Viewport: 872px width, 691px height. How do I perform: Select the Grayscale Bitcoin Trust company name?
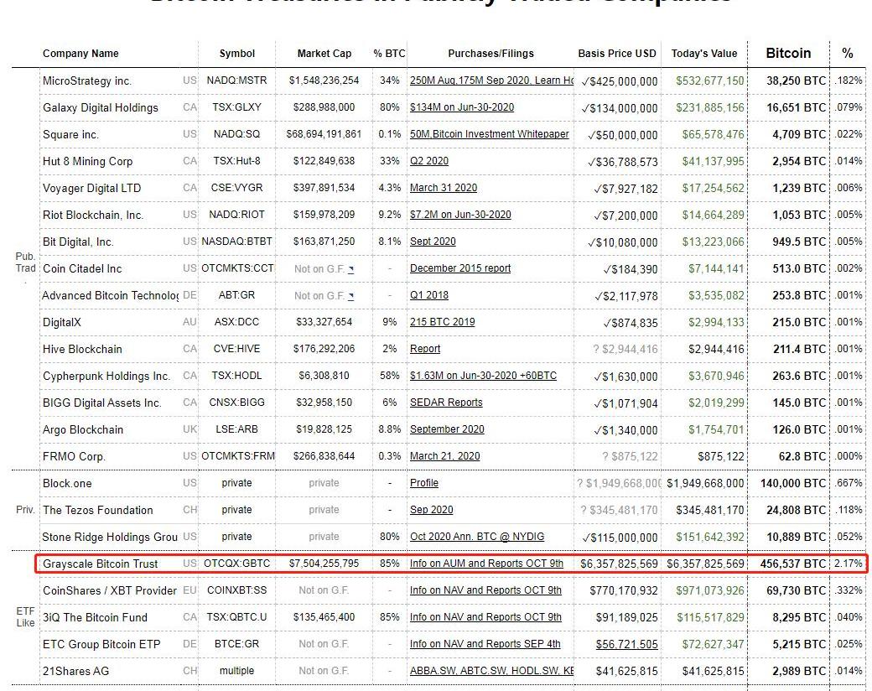pos(100,564)
